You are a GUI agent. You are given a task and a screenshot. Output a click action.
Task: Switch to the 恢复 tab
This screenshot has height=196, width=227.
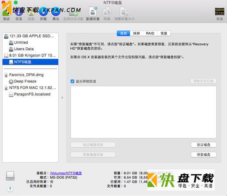click(x=164, y=34)
